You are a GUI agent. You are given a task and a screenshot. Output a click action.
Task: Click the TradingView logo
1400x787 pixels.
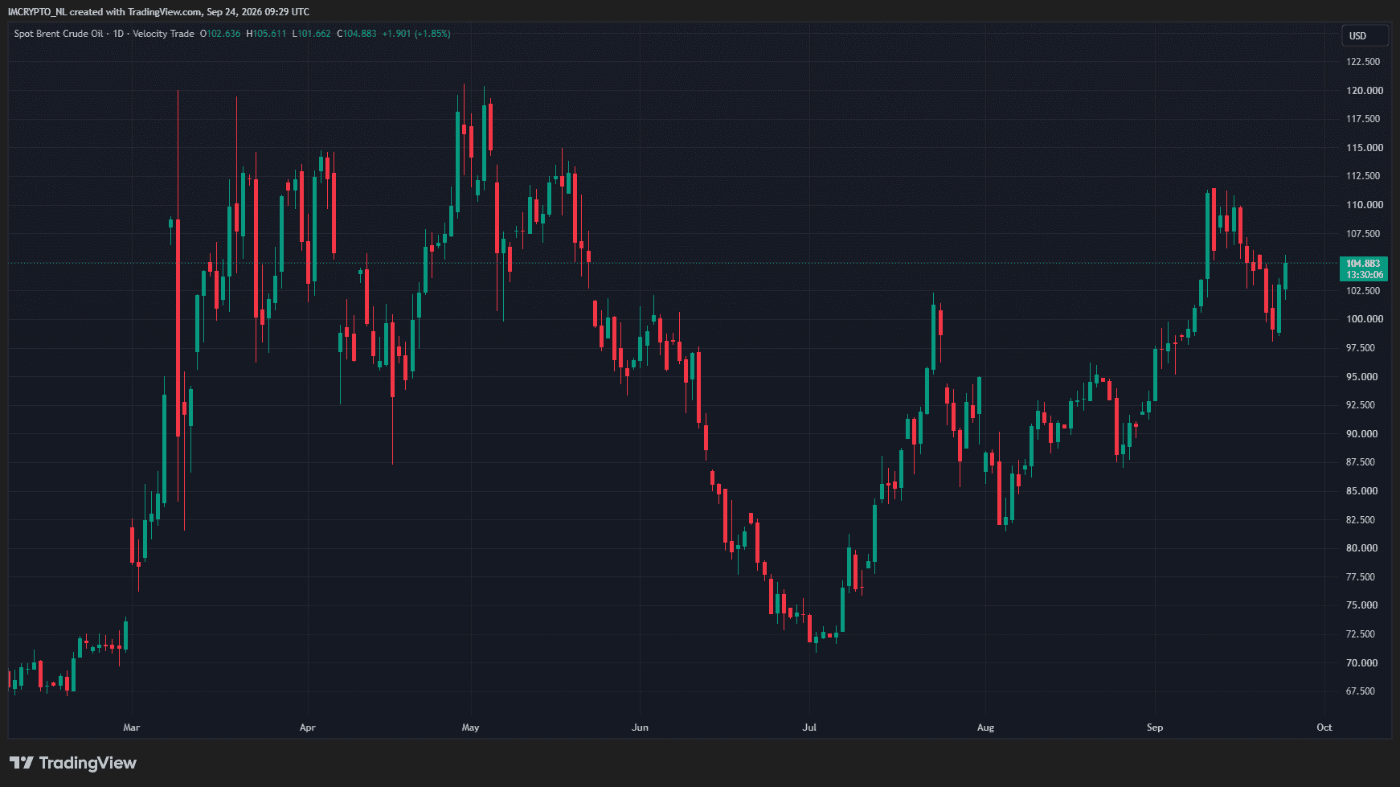pos(73,763)
